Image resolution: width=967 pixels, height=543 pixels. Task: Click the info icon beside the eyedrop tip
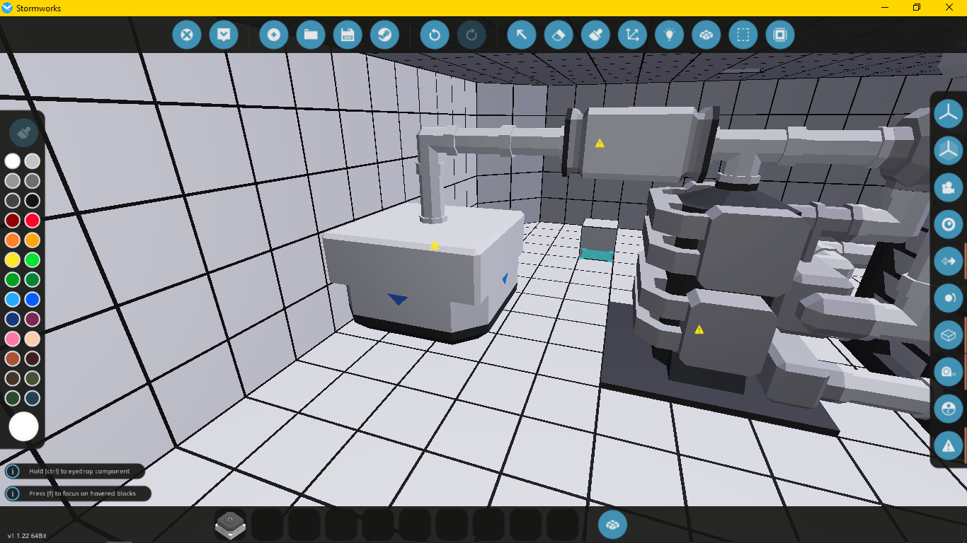click(x=13, y=472)
